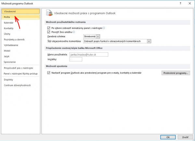Open the Vyhľadávanie category
This screenshot has width=195, height=141.
pyautogui.click(x=21, y=45)
